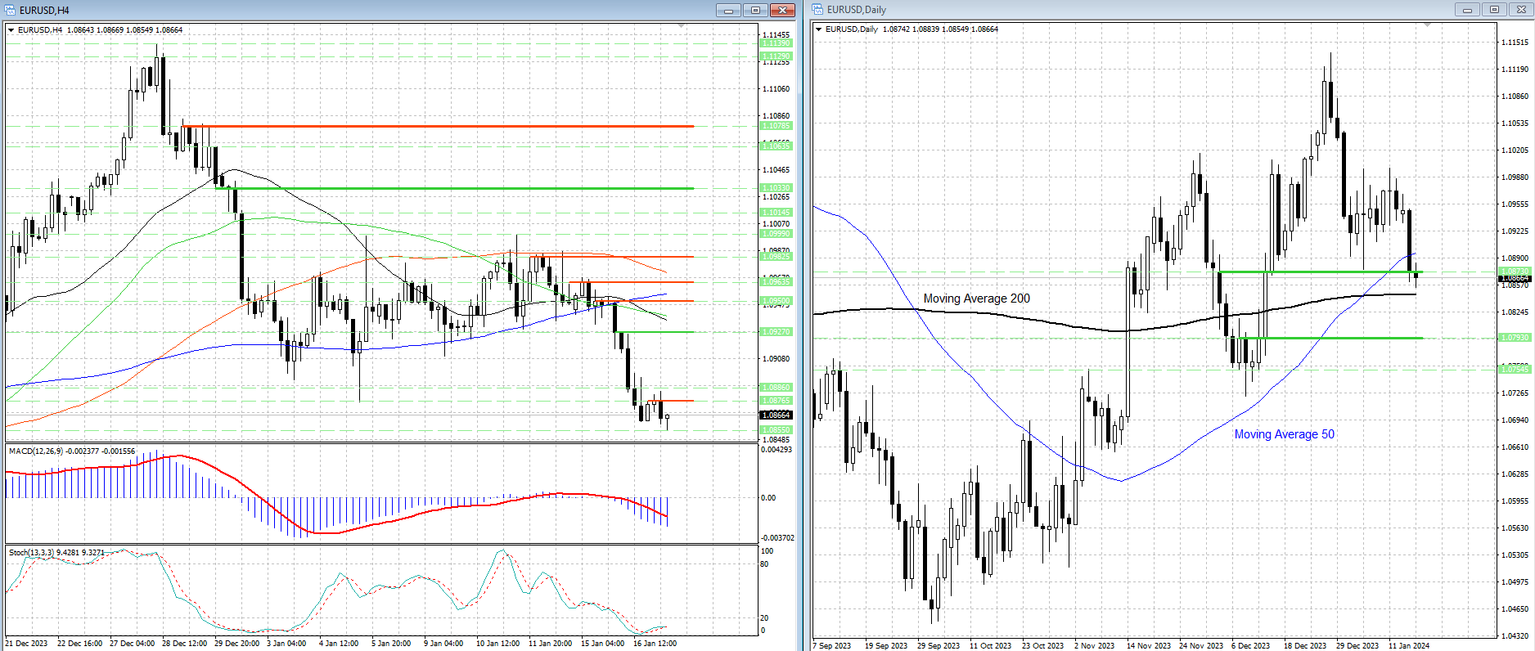The image size is (1535, 651).
Task: Click the MACD scale value 0.004293
Action: [777, 450]
